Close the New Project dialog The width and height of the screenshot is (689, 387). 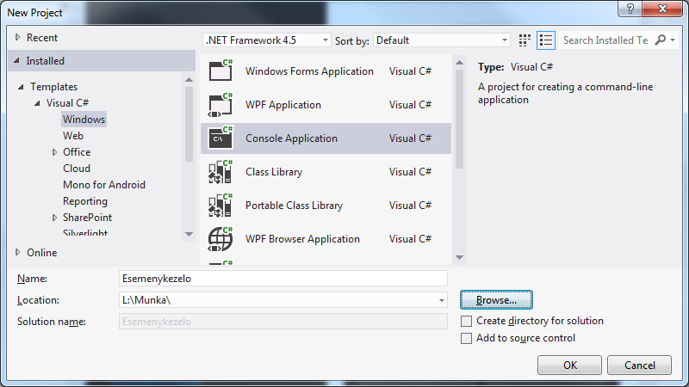662,9
